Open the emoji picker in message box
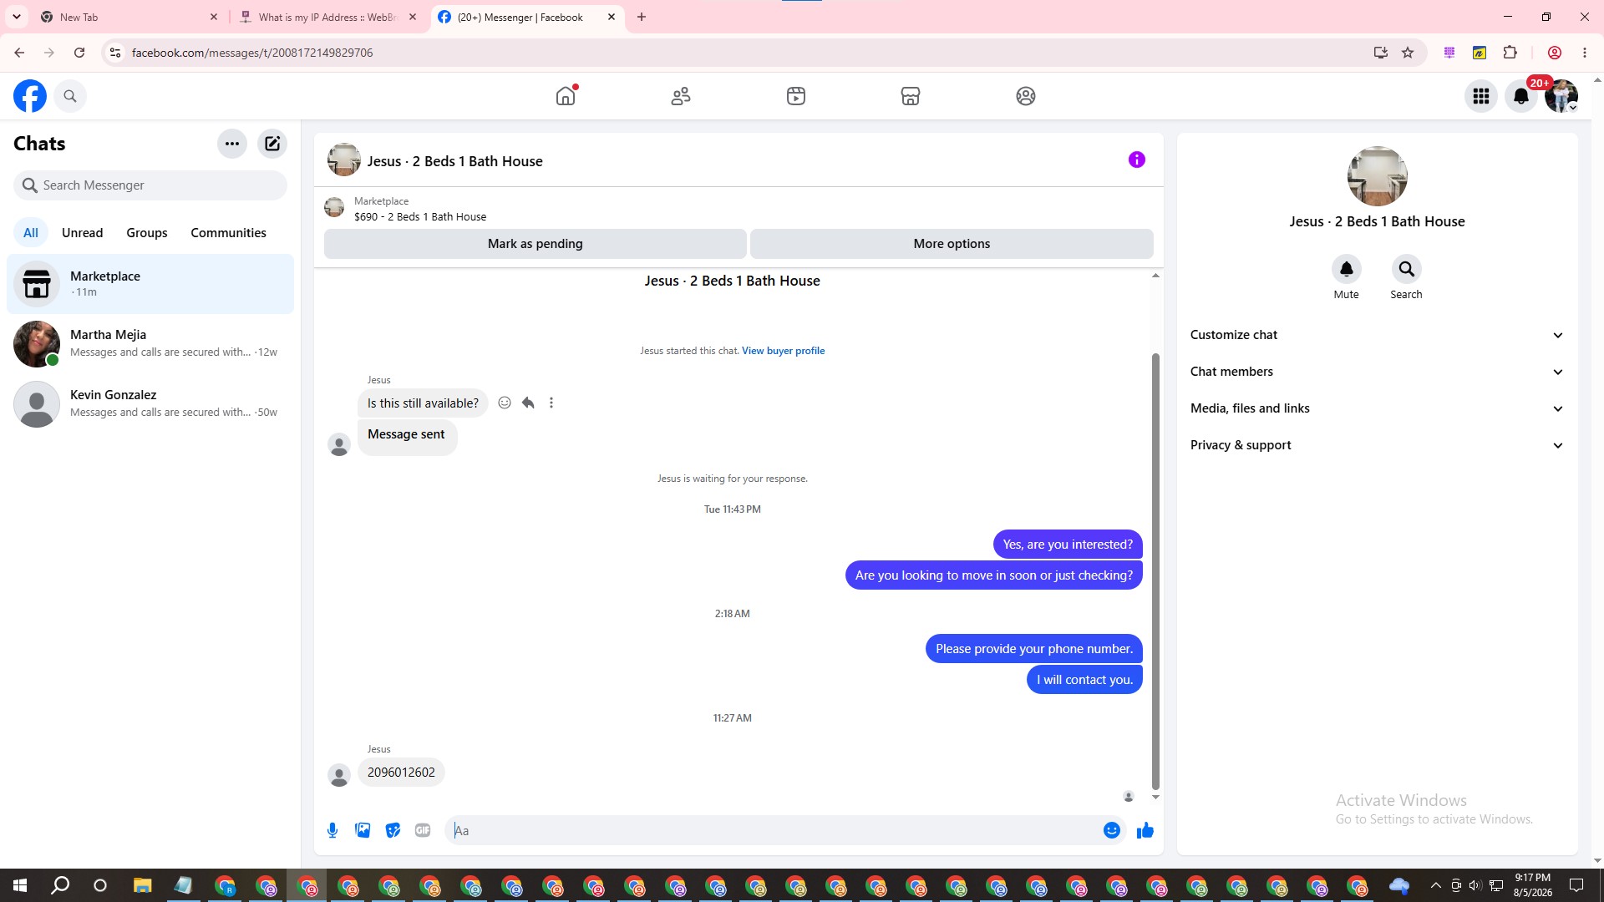This screenshot has height=902, width=1604. click(x=1112, y=830)
